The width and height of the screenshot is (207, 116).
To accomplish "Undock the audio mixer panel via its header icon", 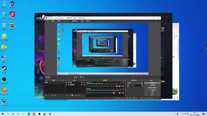I will [125, 80].
